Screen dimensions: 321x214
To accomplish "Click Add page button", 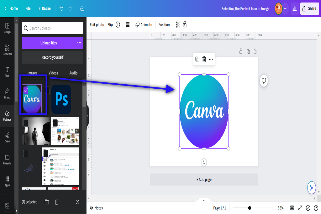I will 204,180.
